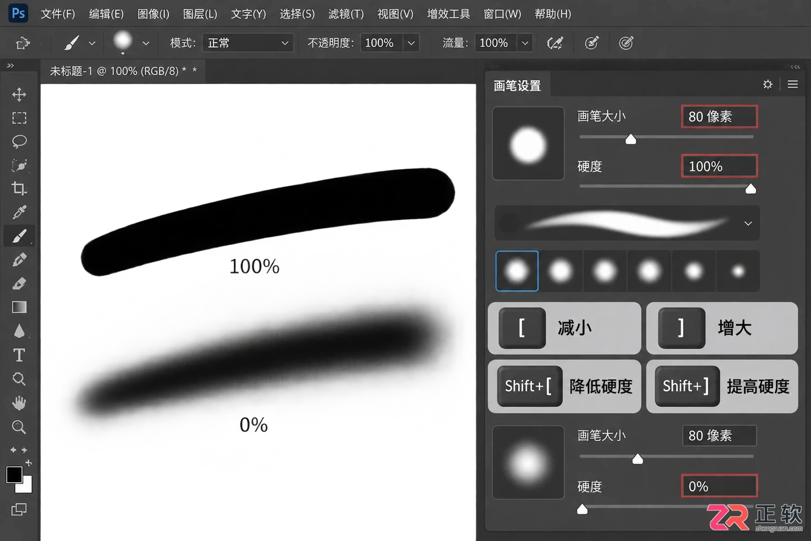Open the 文件(F) menu
This screenshot has width=811, height=541.
[57, 14]
